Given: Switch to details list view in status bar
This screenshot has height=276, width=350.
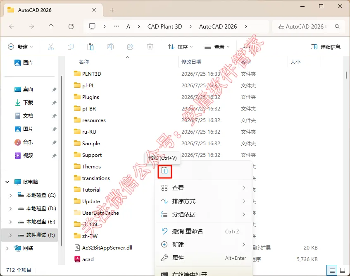Looking at the screenshot, I should pyautogui.click(x=332, y=270).
